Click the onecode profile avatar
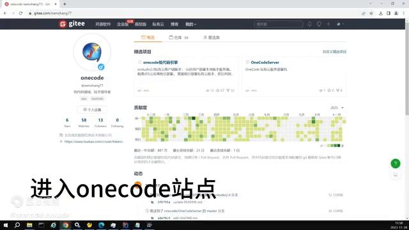Screen dimensions: 409x230 [x=92, y=52]
